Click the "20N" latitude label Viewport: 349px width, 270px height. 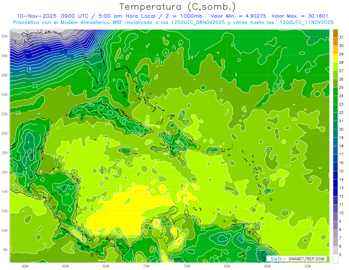pos(5,133)
